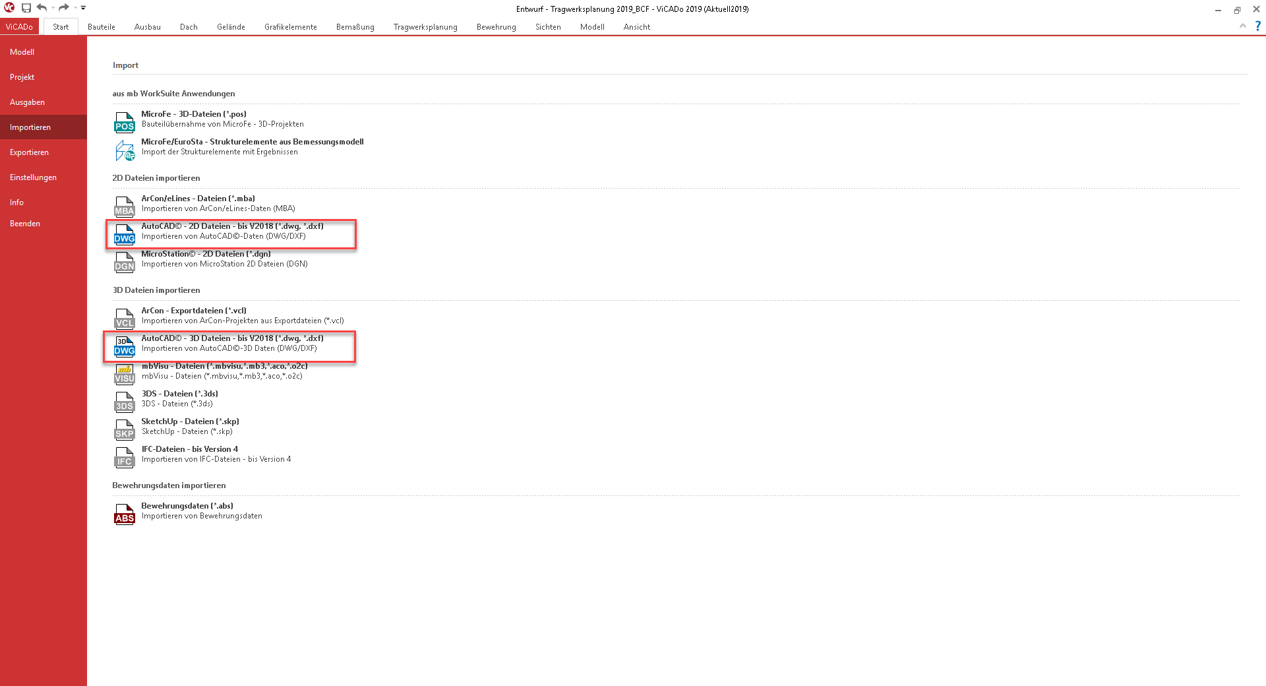The width and height of the screenshot is (1266, 686).
Task: Switch to the Modell ribbon tab
Action: point(592,27)
